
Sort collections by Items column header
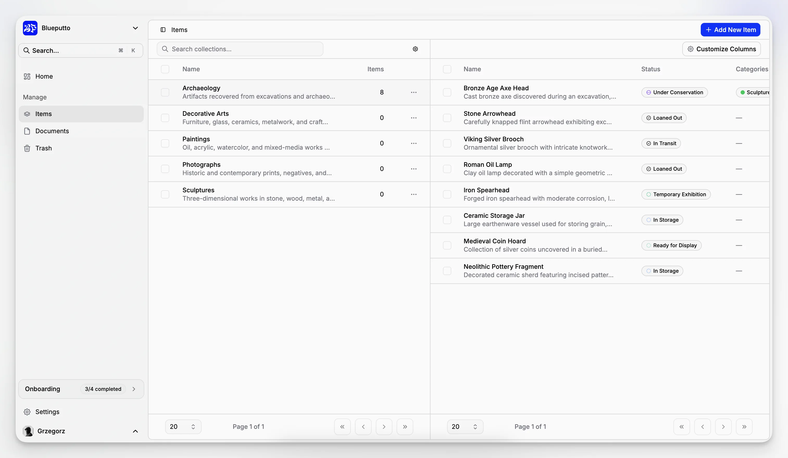point(375,69)
